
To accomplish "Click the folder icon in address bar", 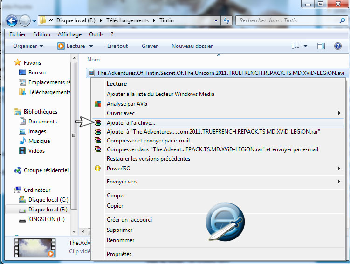I will [42, 20].
